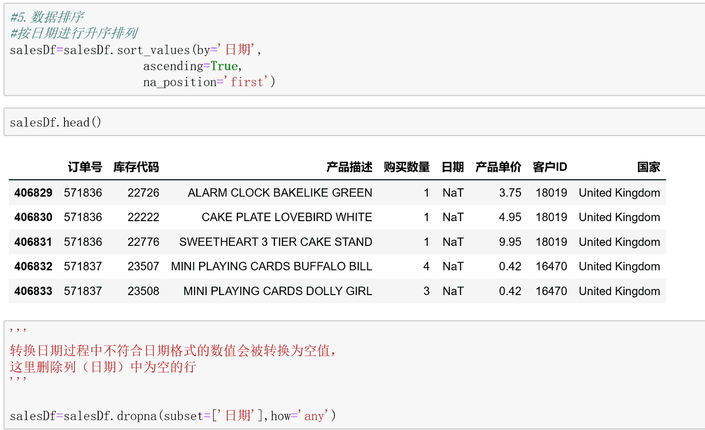Image resolution: width=705 pixels, height=430 pixels.
Task: Click the #5.数据排序 comment line
Action: (47, 18)
